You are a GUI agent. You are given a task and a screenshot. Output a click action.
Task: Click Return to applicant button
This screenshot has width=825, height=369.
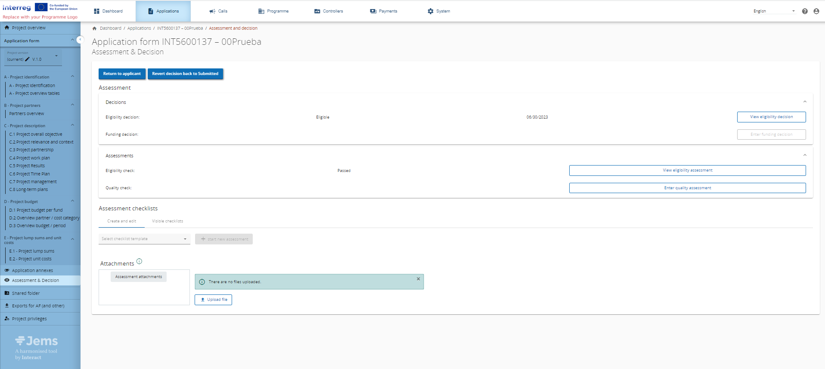click(x=122, y=74)
